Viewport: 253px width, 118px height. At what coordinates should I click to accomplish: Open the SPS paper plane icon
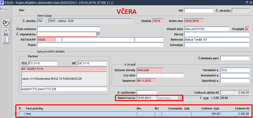pos(6,32)
